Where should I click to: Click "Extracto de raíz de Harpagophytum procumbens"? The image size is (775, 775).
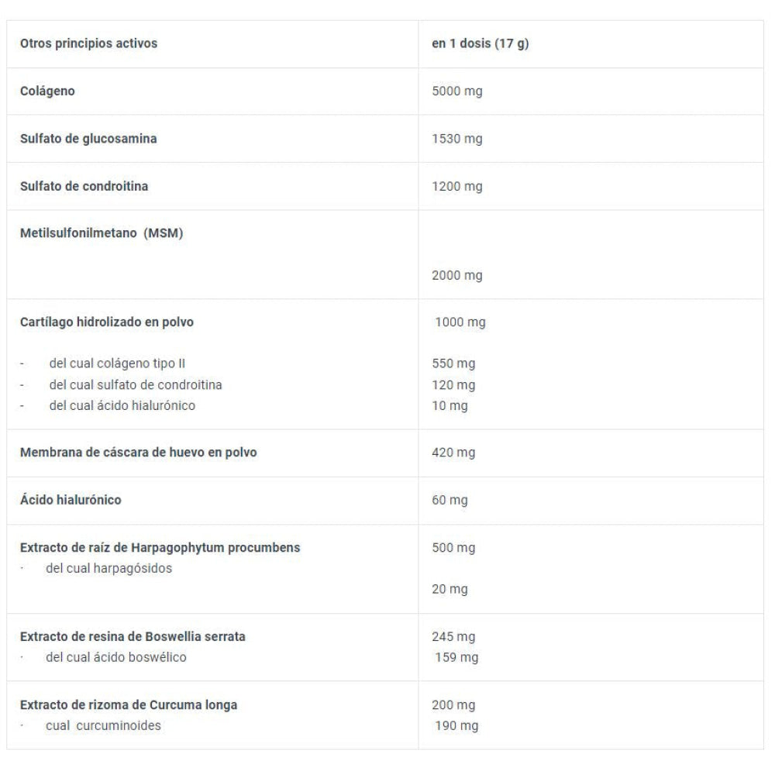(x=160, y=547)
